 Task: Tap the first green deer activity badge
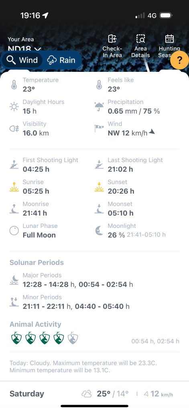(x=16, y=338)
